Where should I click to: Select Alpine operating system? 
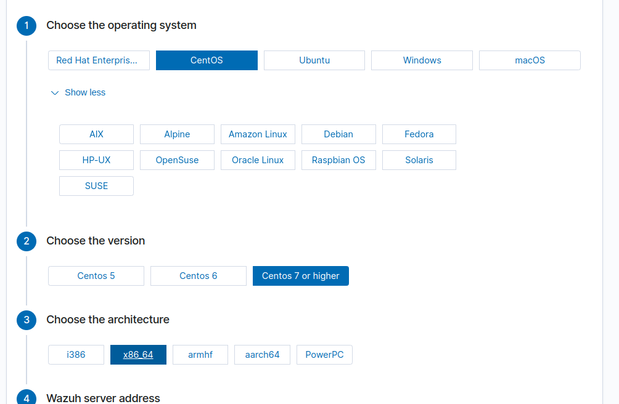click(x=177, y=134)
